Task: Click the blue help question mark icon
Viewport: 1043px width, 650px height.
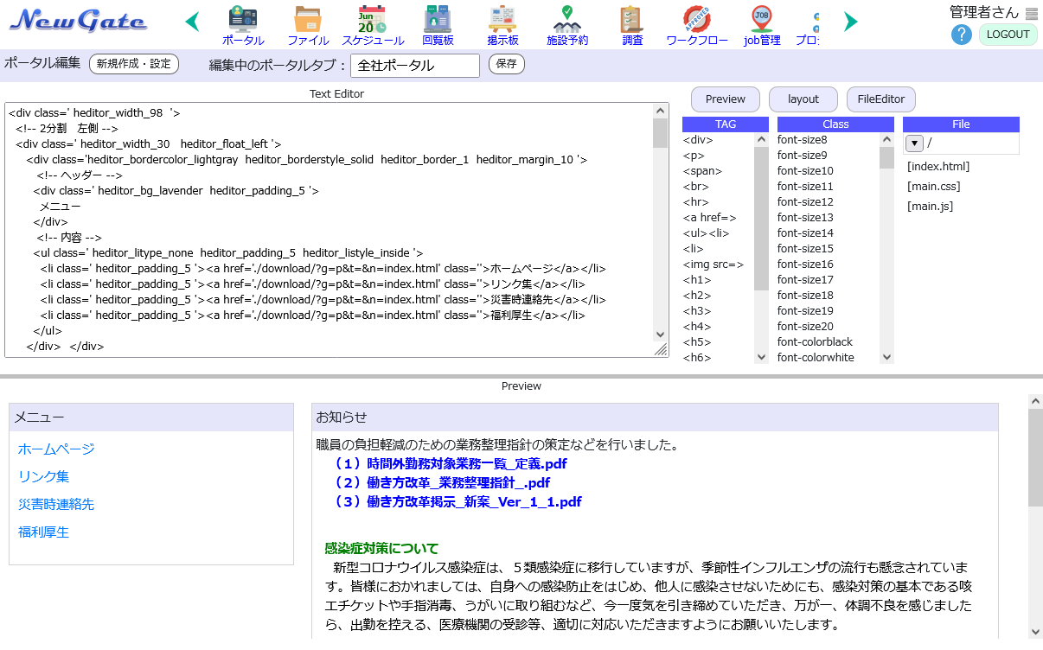Action: point(962,35)
